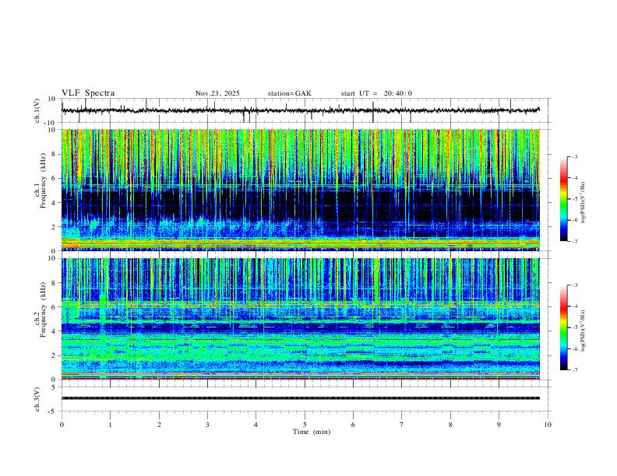Viewport: 617px width, 476px height.
Task: Click the lower PSD color scale bar
Action: 564,327
